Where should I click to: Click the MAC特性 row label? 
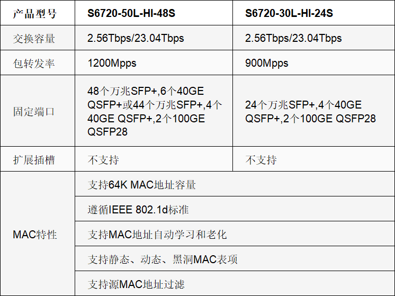click(x=35, y=234)
